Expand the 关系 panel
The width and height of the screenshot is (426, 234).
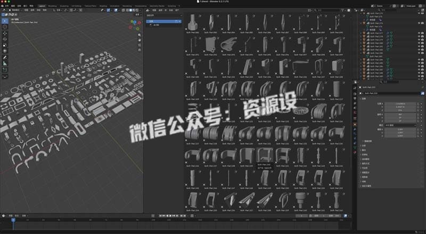click(x=364, y=146)
